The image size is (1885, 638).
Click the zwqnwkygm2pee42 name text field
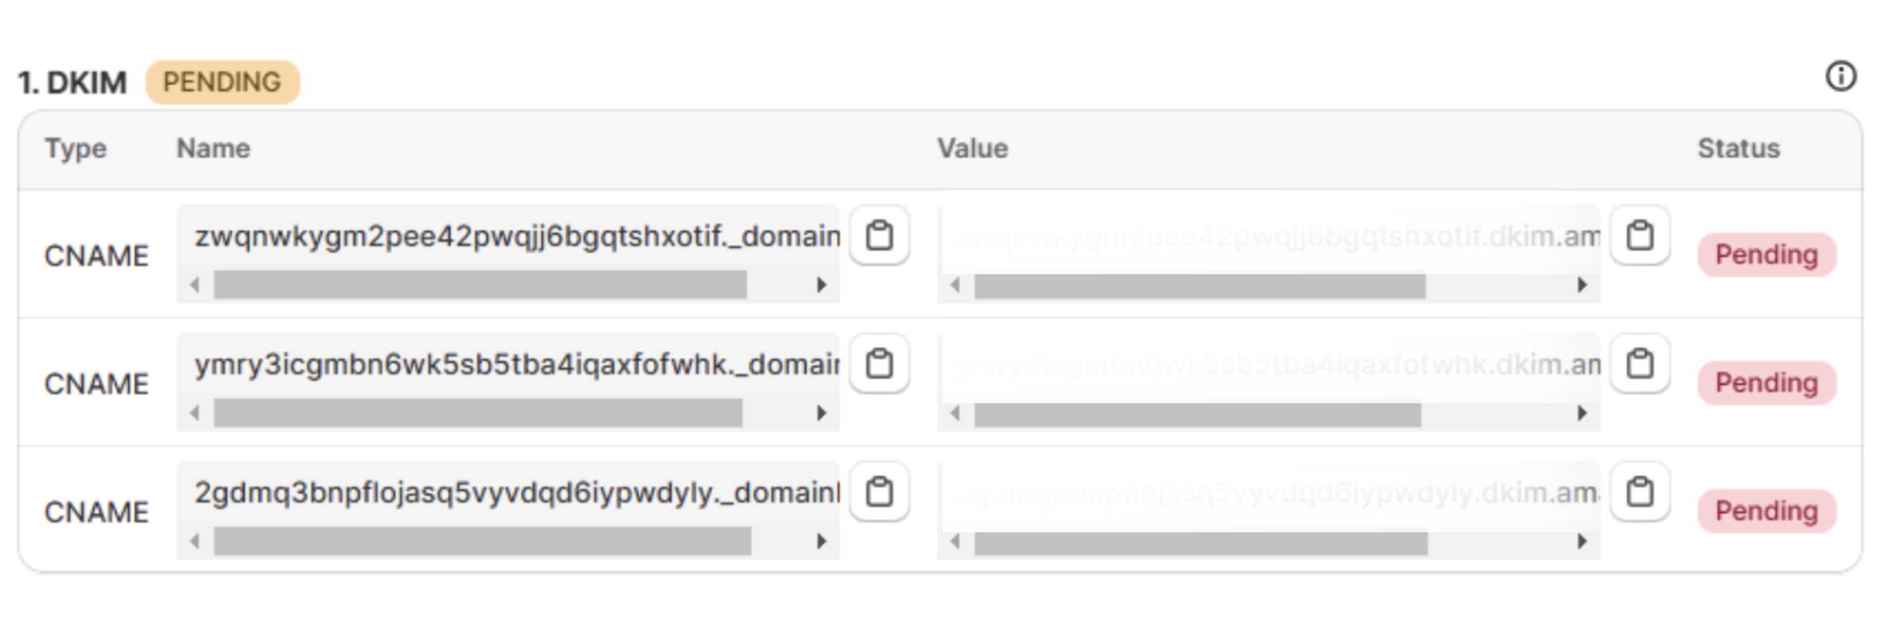[x=512, y=236]
